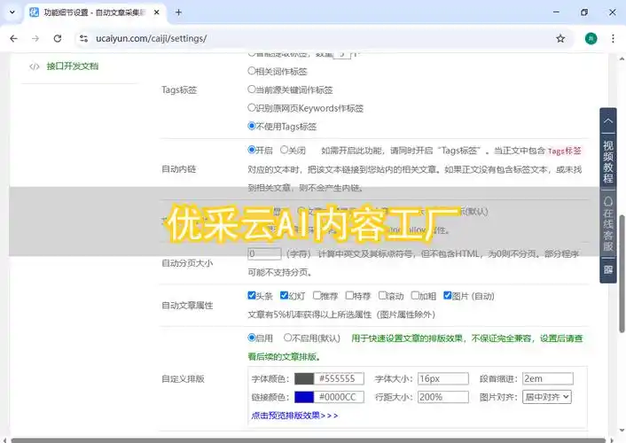Click the 自动文章属性 row label

coord(187,306)
